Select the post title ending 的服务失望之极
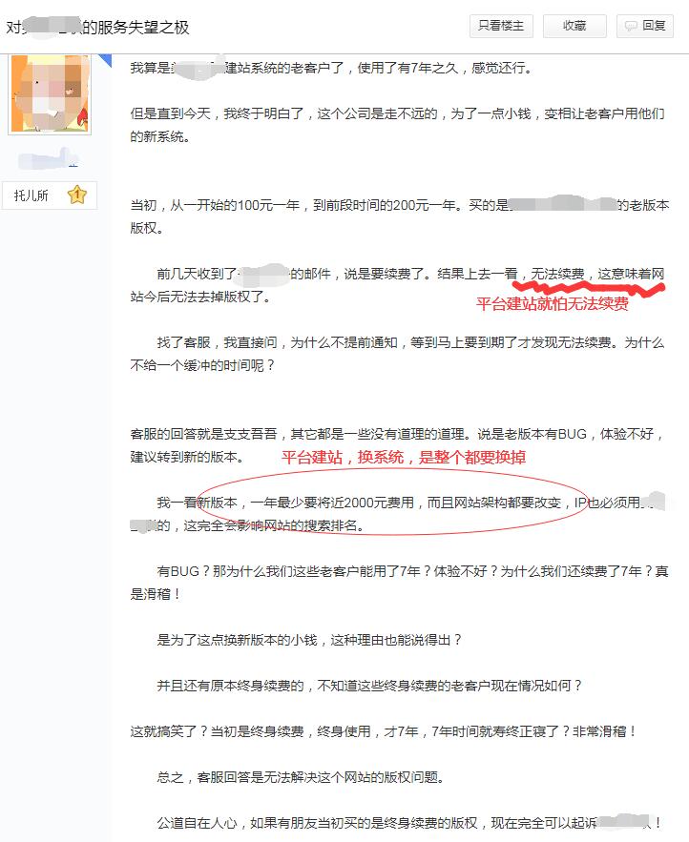The height and width of the screenshot is (842, 689). coord(97,27)
